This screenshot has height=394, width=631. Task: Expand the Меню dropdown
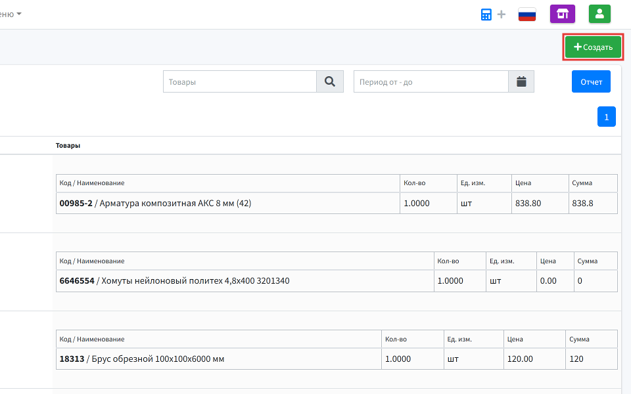click(x=11, y=14)
